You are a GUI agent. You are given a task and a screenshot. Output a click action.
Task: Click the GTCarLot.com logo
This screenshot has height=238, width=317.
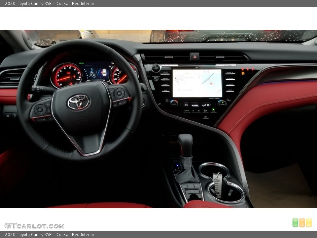[34, 226]
